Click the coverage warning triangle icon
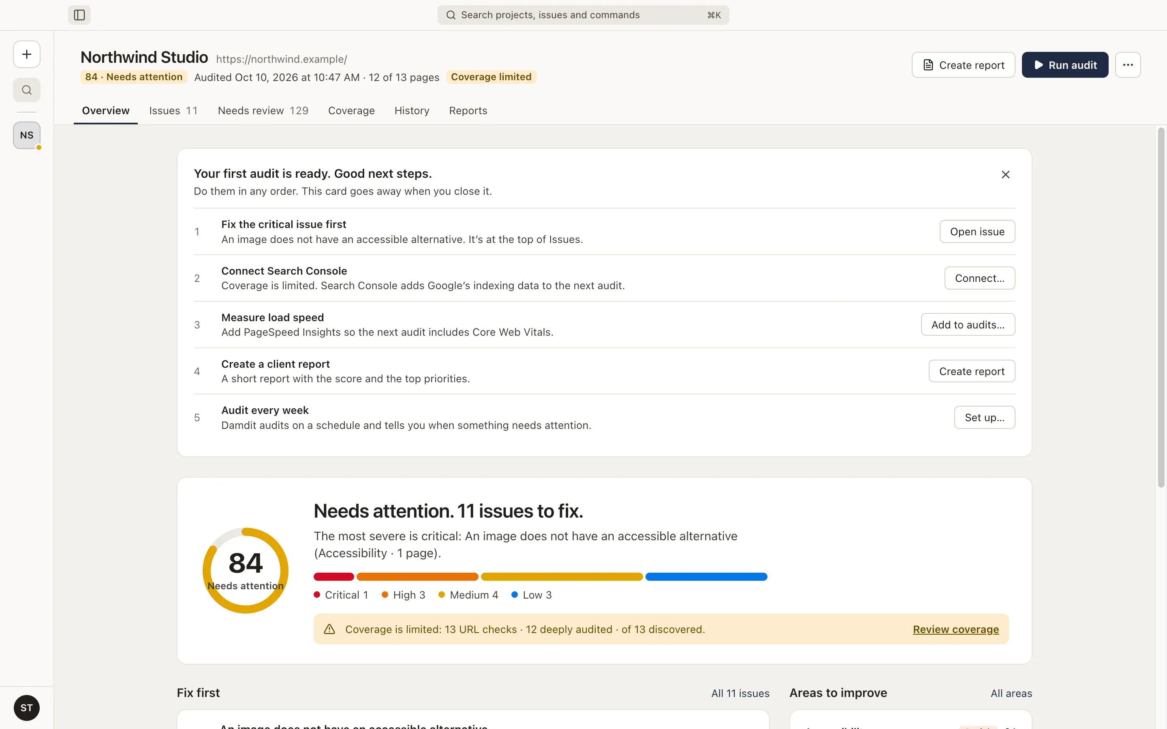The height and width of the screenshot is (729, 1167). point(329,629)
